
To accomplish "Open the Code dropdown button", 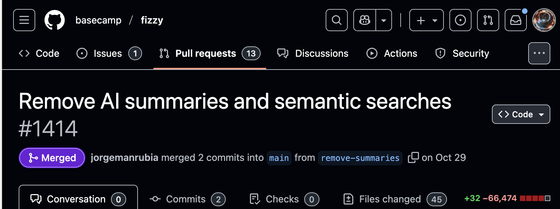I will pos(521,114).
